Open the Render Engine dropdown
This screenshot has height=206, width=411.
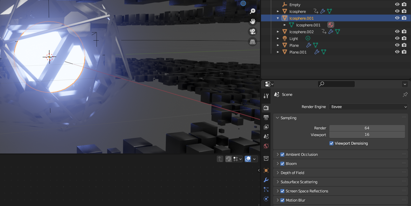click(x=368, y=107)
